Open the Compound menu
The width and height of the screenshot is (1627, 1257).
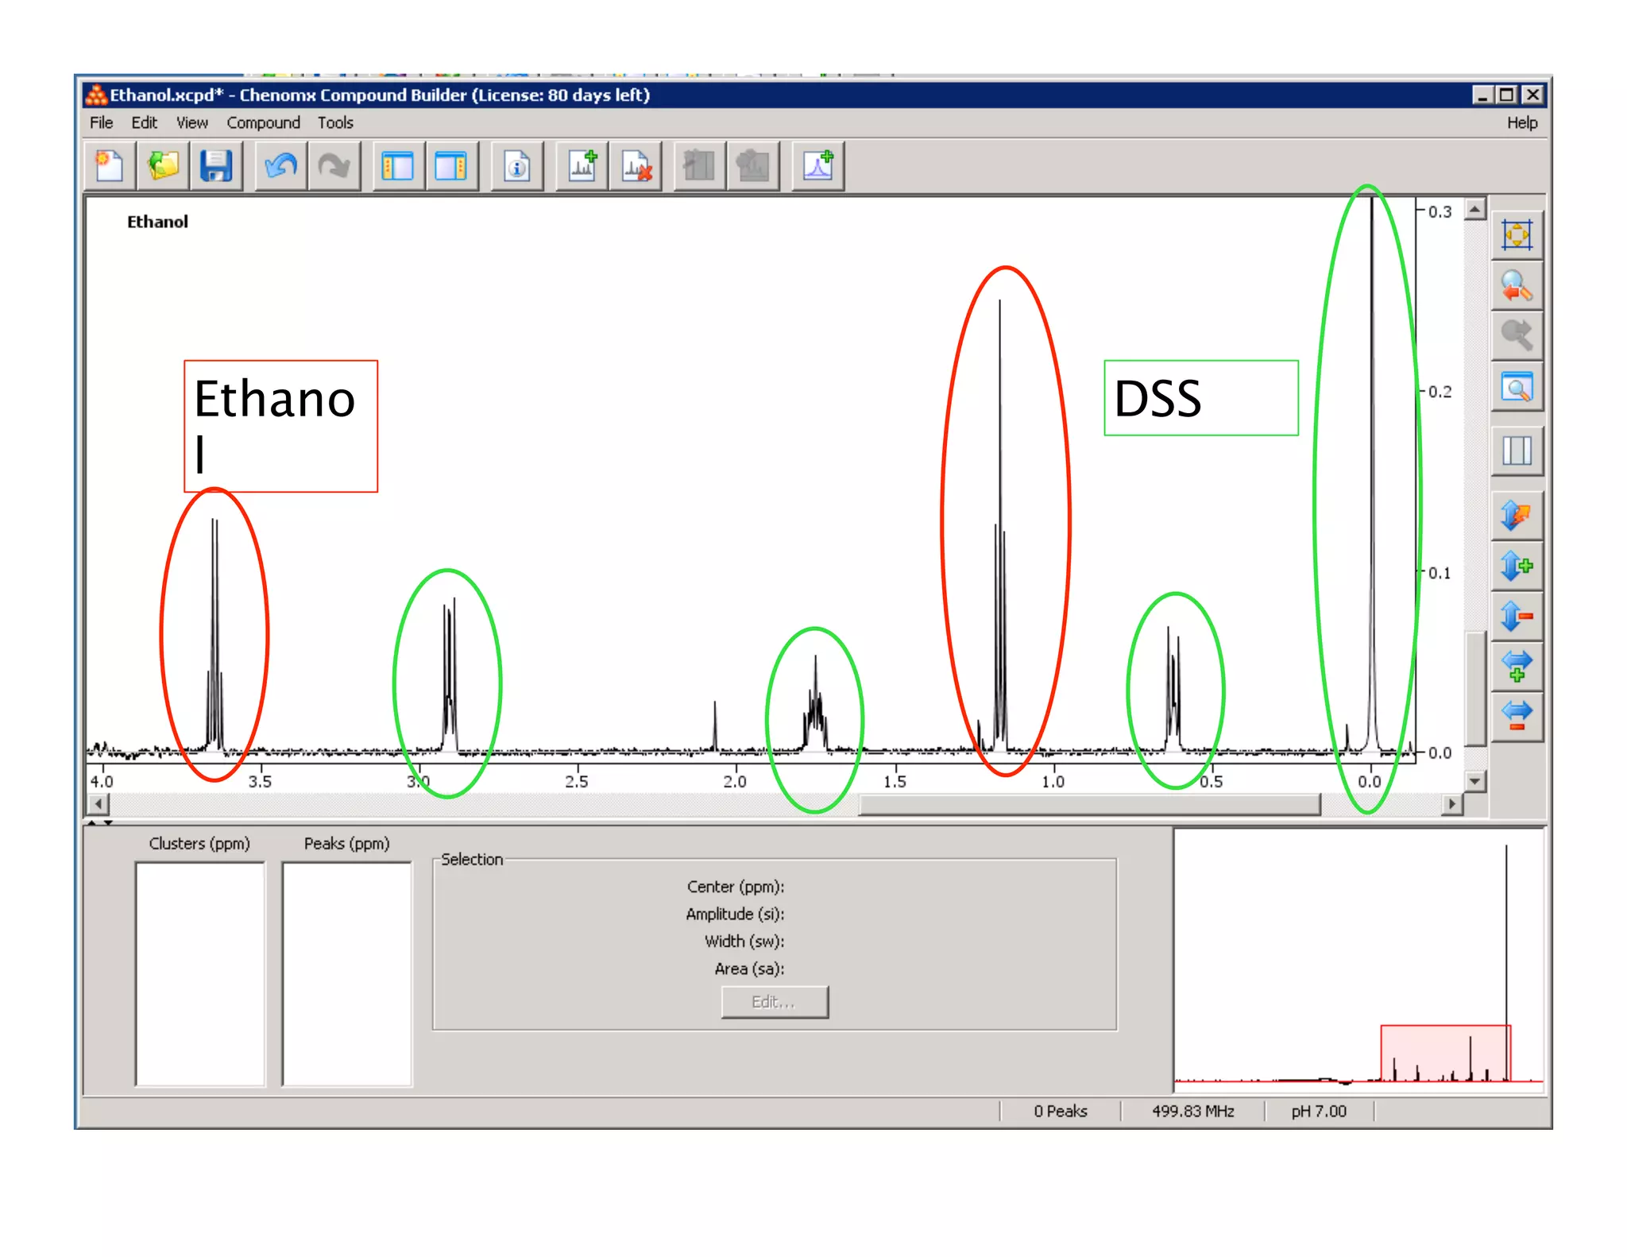click(x=263, y=122)
